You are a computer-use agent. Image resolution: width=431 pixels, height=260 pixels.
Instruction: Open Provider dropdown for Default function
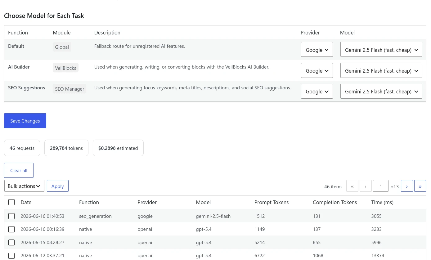(317, 50)
